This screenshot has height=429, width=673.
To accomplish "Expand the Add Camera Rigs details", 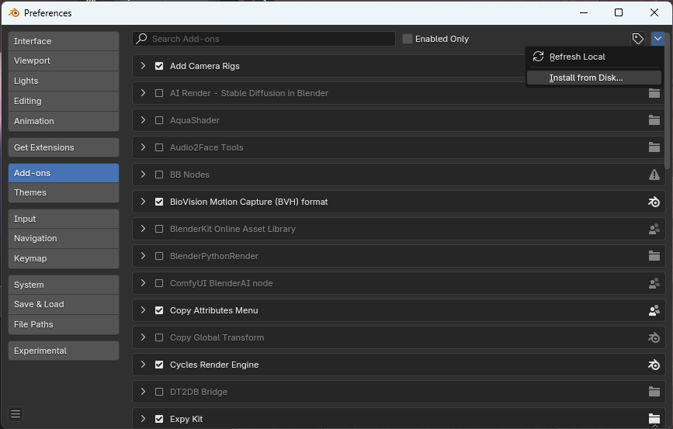I will [x=143, y=66].
